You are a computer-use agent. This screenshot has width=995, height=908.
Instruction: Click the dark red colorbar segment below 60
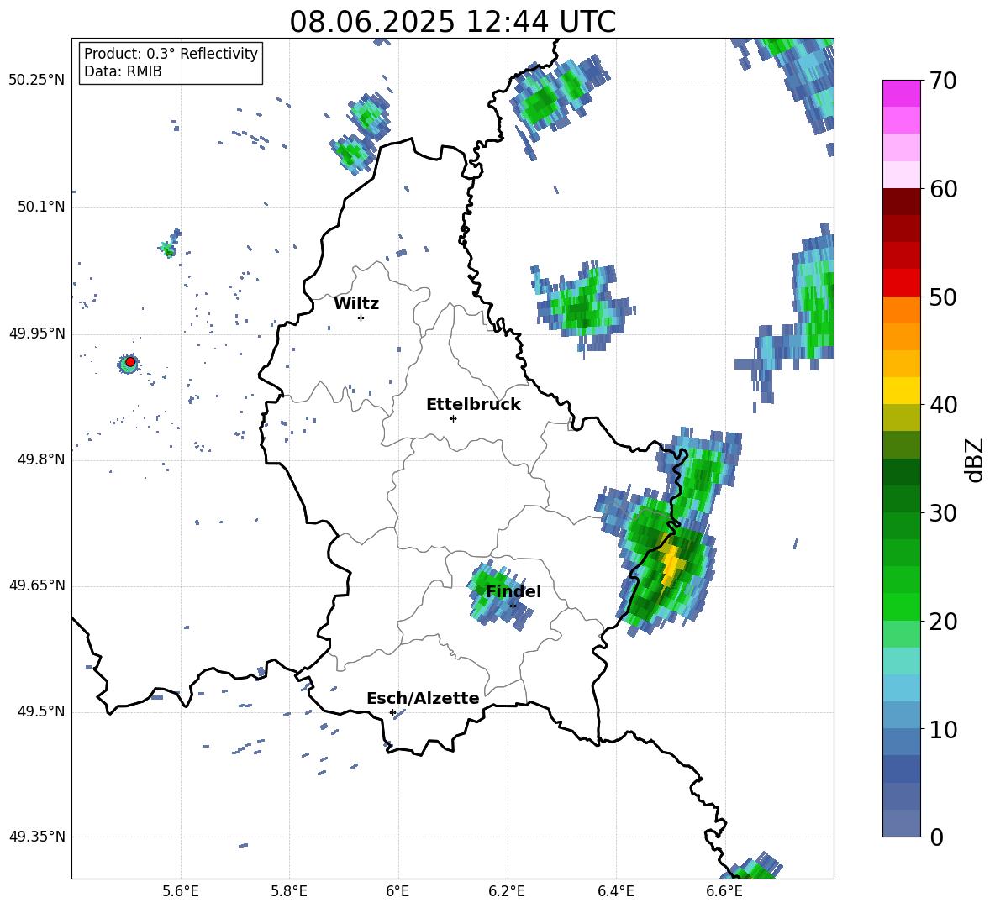[x=901, y=202]
